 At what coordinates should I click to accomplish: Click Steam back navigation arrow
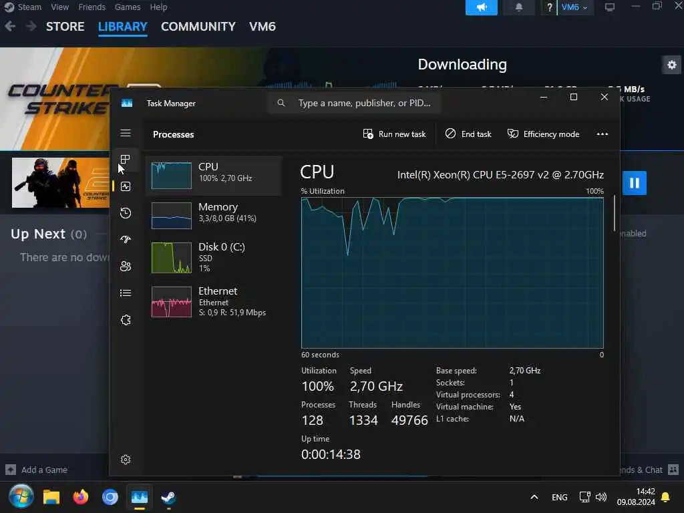tap(10, 26)
